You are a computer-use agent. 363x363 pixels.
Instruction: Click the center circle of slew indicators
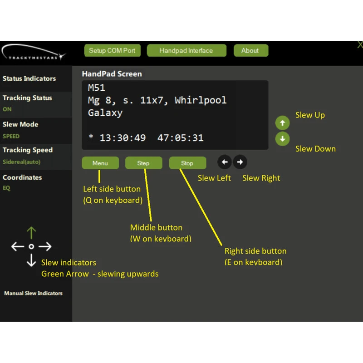(x=31, y=247)
